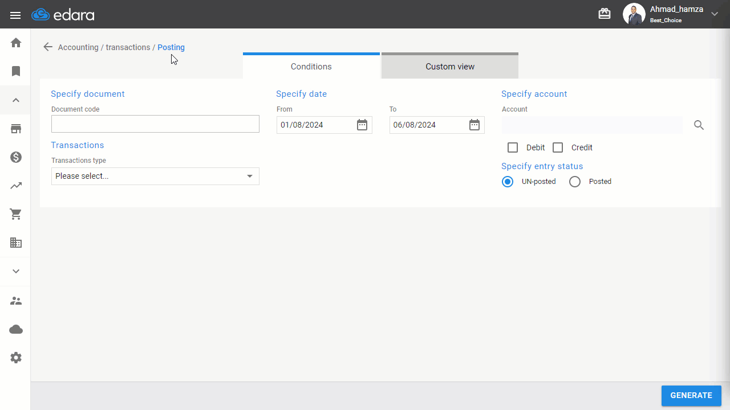Switch to the Custom view tab
Image resolution: width=730 pixels, height=410 pixels.
[x=450, y=66]
